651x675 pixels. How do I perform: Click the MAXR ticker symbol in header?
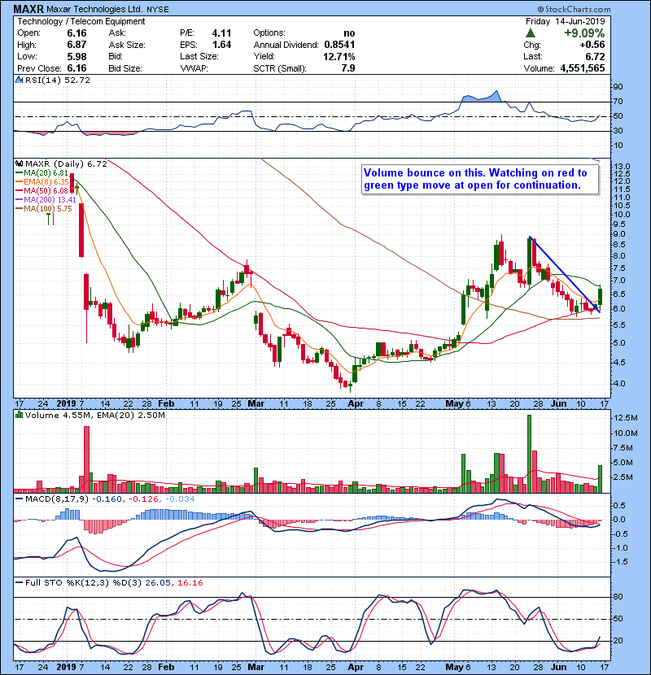point(28,9)
